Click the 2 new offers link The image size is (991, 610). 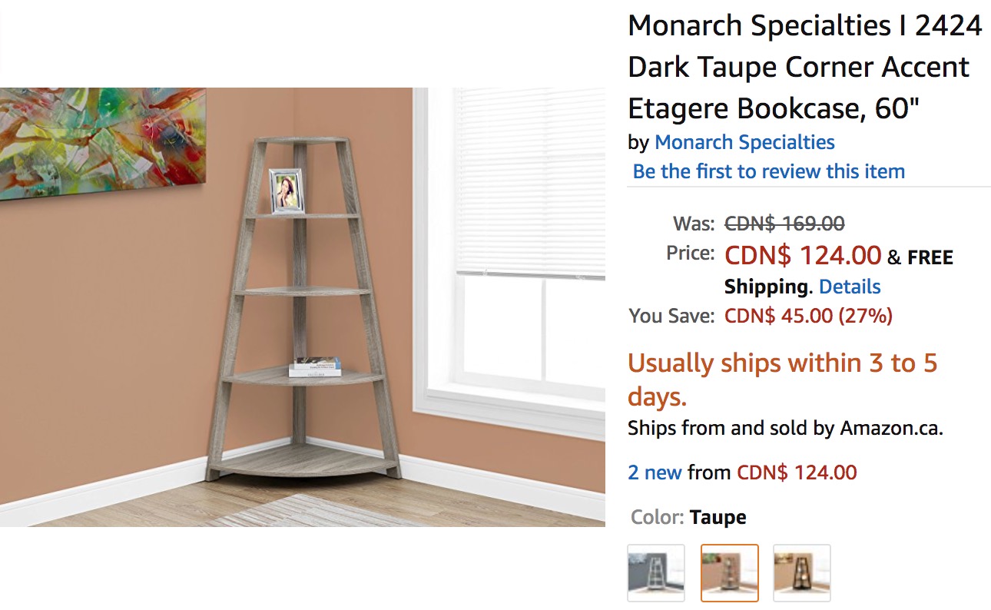coord(655,472)
